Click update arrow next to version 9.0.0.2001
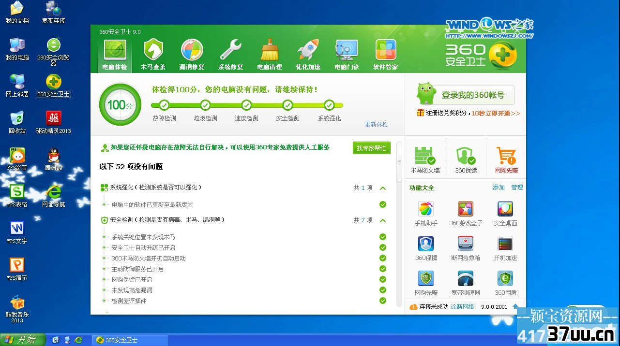The image size is (620, 346). click(515, 307)
